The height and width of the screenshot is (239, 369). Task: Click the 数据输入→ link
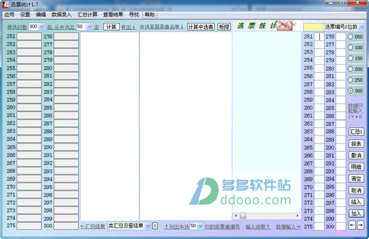click(288, 227)
